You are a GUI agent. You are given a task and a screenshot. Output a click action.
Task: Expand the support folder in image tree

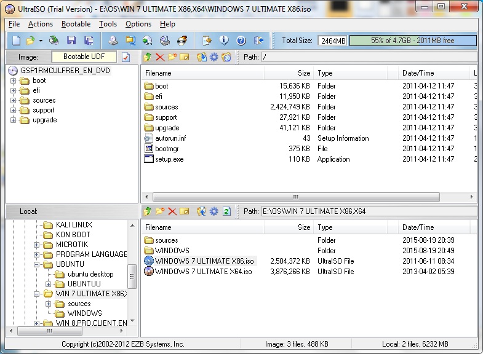(13, 111)
